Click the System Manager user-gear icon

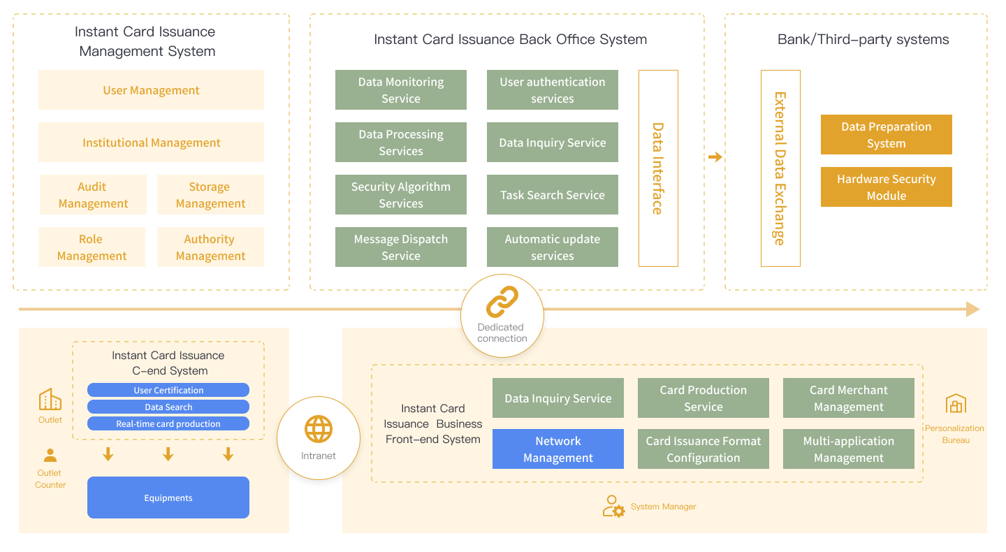[x=613, y=506]
